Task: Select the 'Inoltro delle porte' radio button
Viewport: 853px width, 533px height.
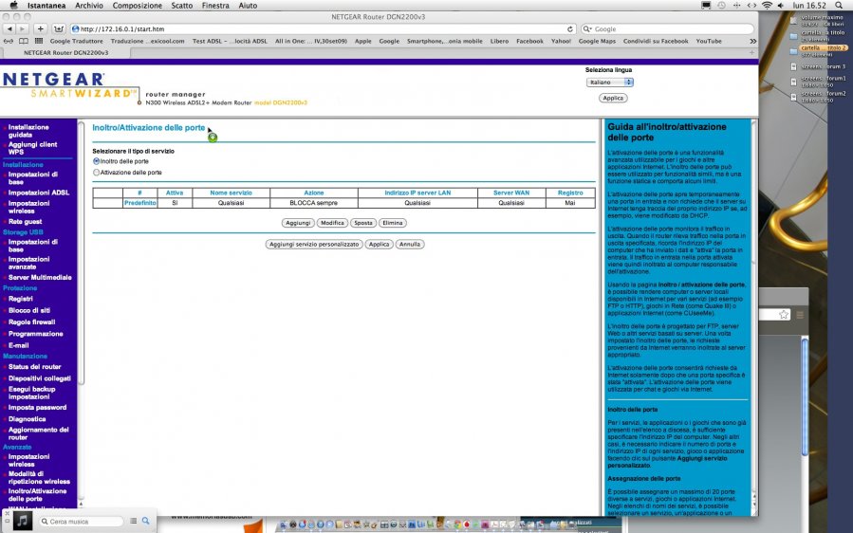Action: click(96, 161)
